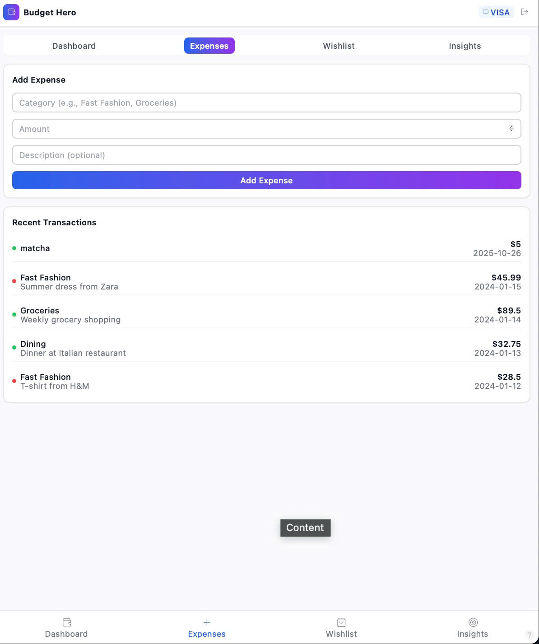This screenshot has height=644, width=539.
Task: Select the Dining transaction title
Action: (x=33, y=344)
